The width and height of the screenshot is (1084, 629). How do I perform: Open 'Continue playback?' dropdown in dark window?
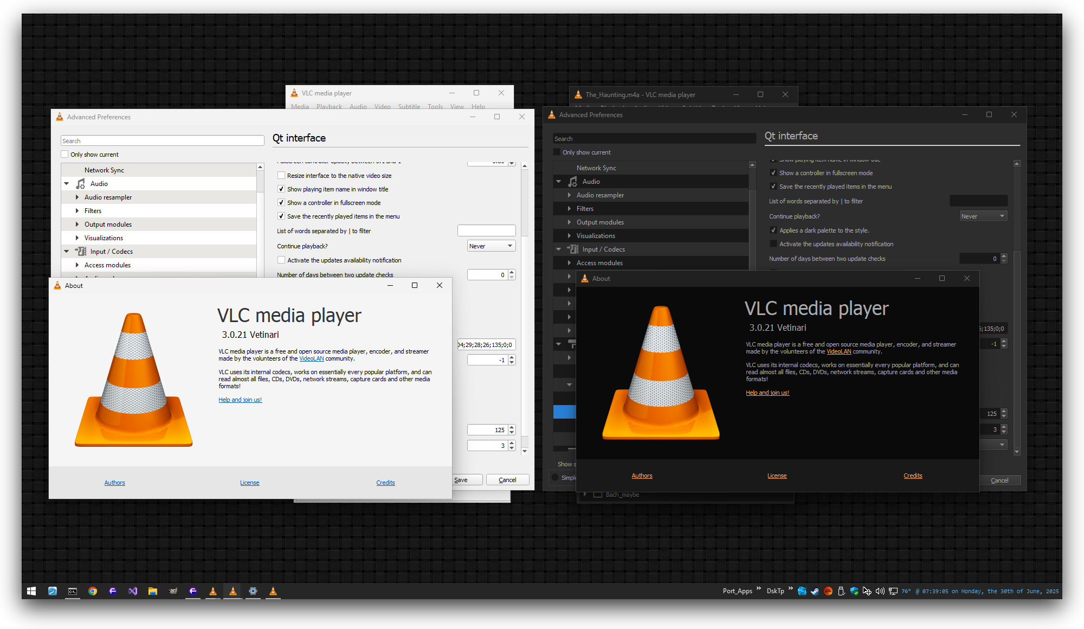pyautogui.click(x=983, y=216)
